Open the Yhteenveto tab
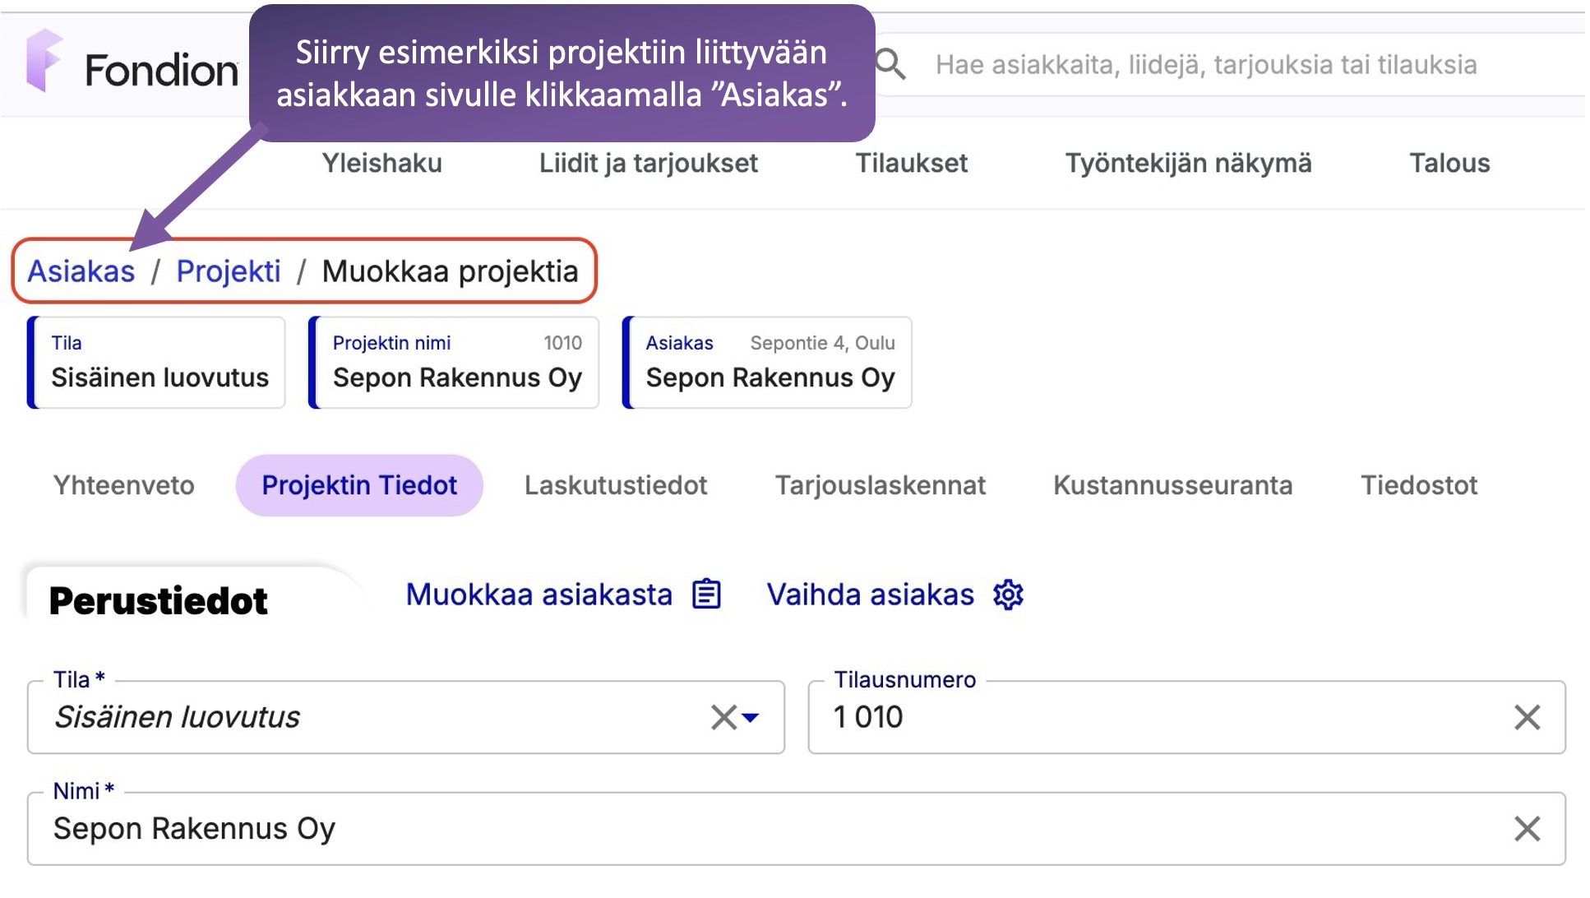This screenshot has width=1590, height=898. coord(123,485)
